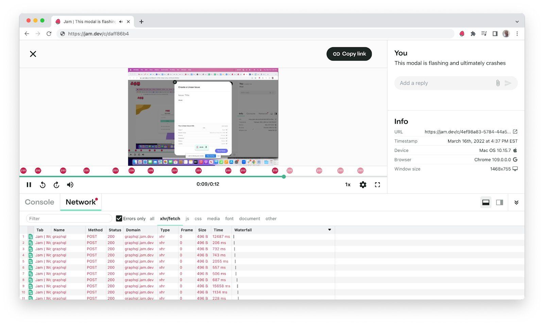Switch to the Console tab
This screenshot has width=544, height=325.
point(39,202)
